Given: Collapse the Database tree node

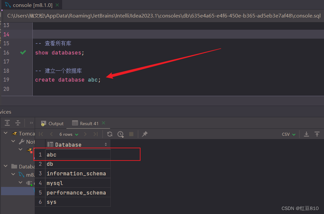Looking at the screenshot, I should [5, 166].
